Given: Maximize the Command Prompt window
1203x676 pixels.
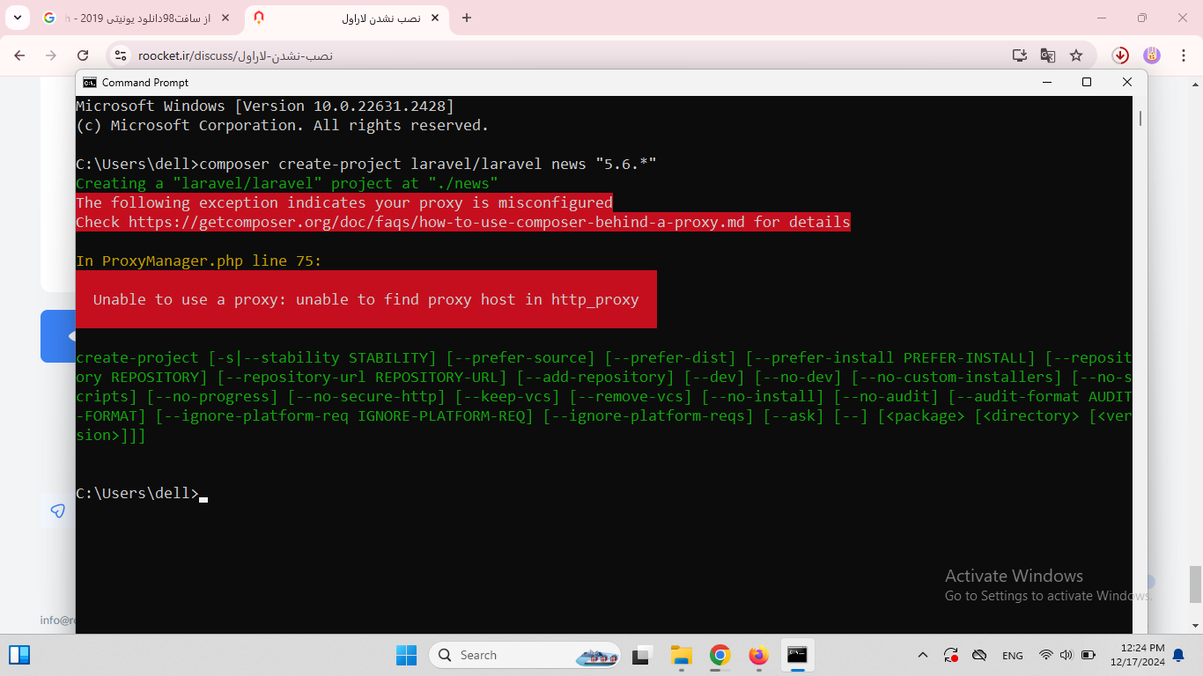Looking at the screenshot, I should (x=1087, y=82).
